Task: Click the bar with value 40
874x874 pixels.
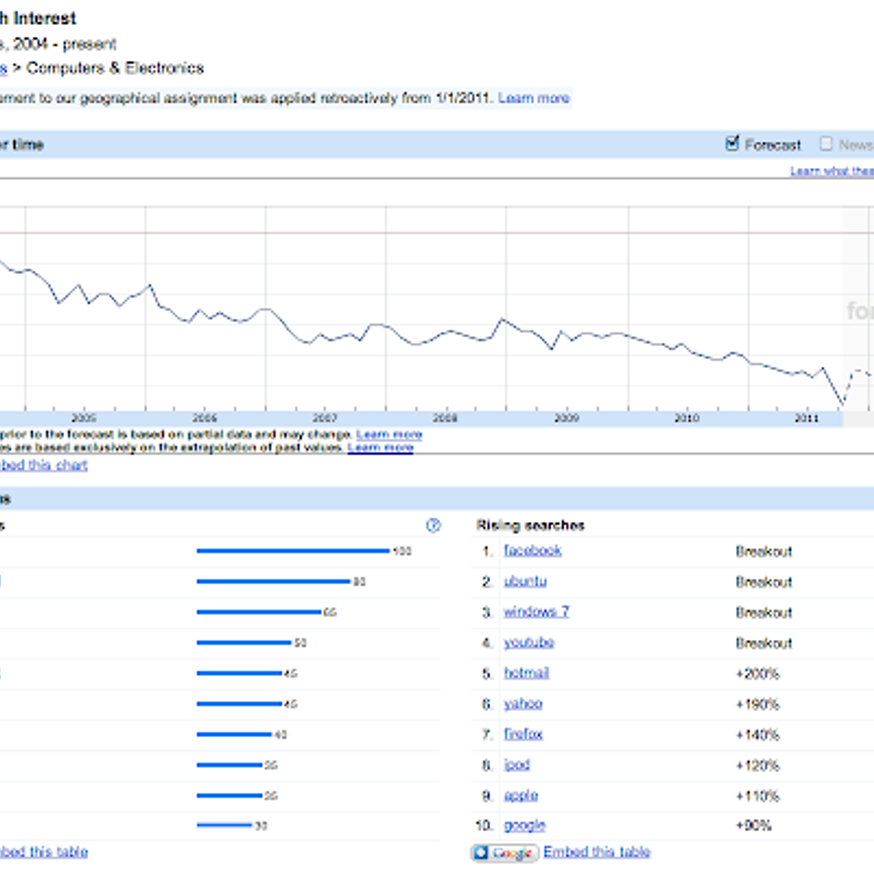Action: point(234,735)
